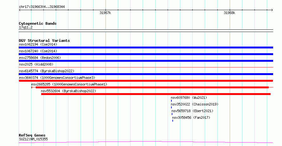
Task: Click the nsv3520022 (Chaisson2019) variant label
Action: tap(195, 104)
